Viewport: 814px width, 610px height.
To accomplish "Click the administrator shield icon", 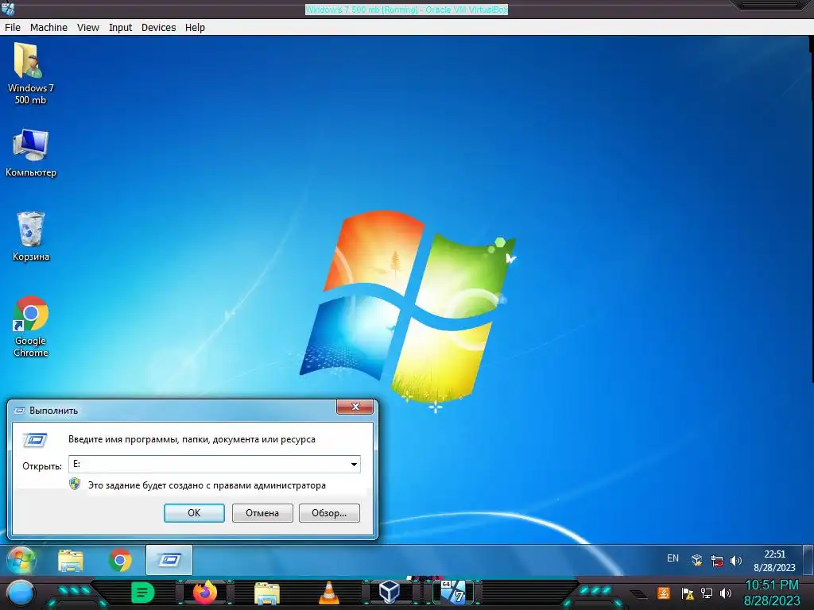I will point(75,485).
